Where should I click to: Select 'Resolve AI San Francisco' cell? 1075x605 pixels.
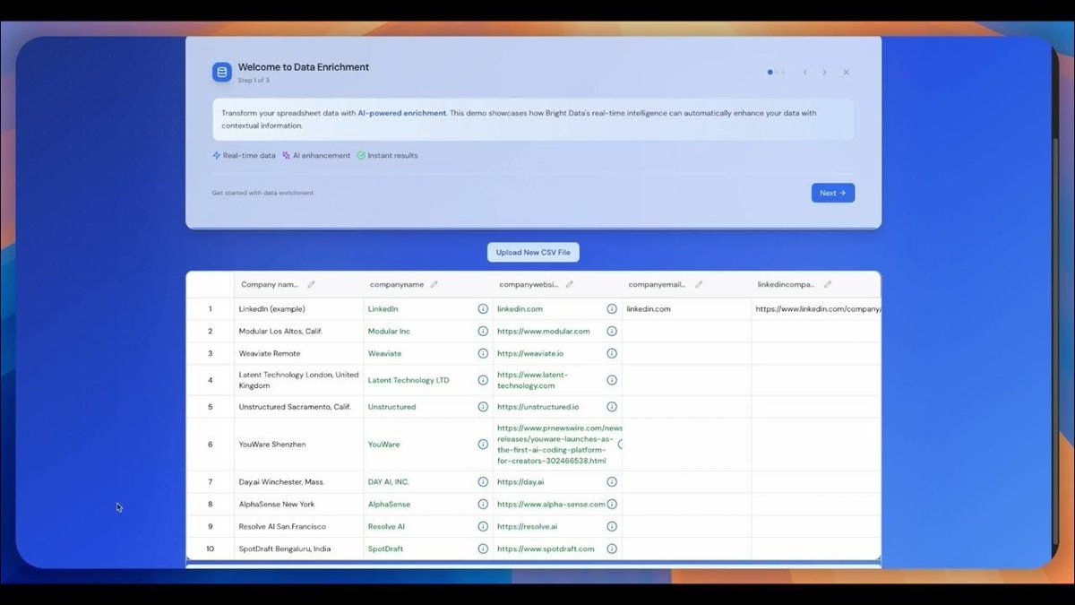[x=298, y=526]
